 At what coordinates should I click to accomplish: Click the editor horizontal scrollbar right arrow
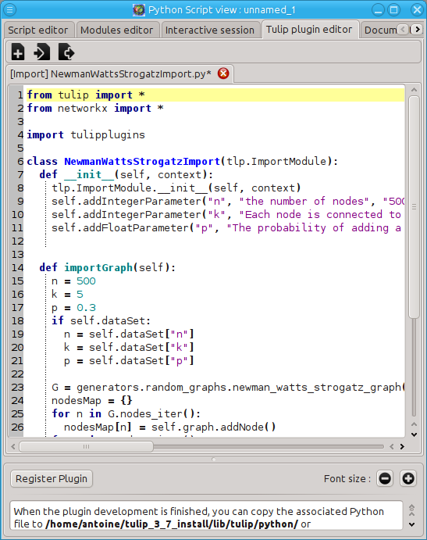(402, 447)
